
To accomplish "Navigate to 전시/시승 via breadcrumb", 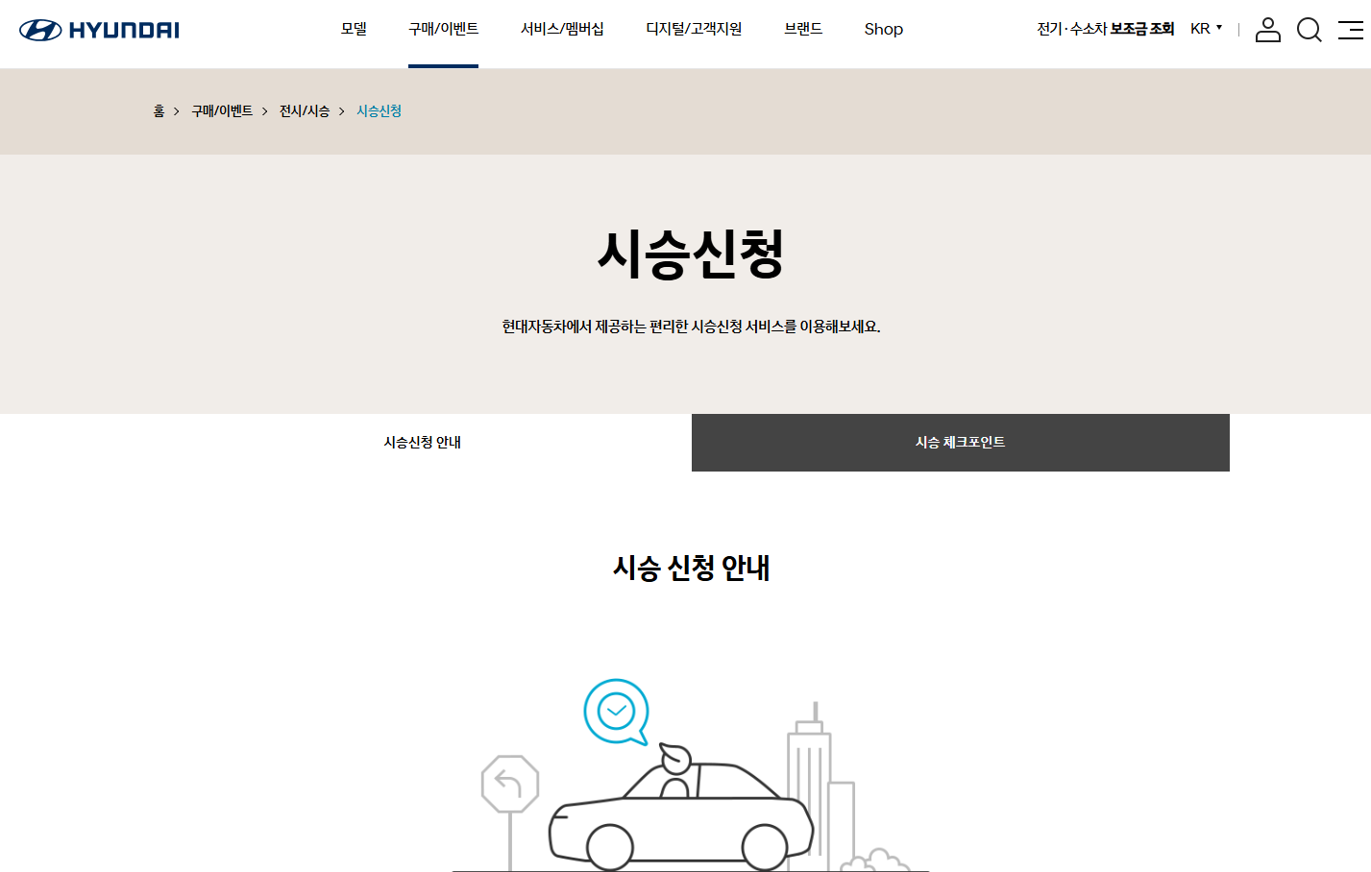I will pos(303,110).
